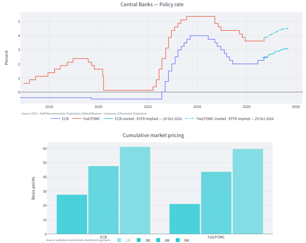Toggle the ECB series in the policy rate legend

click(x=59, y=119)
